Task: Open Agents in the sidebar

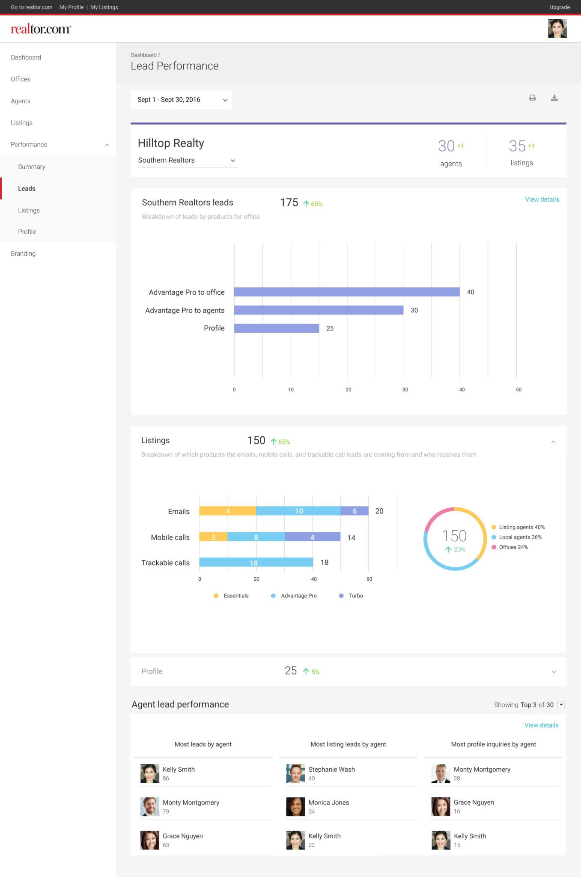Action: (21, 101)
